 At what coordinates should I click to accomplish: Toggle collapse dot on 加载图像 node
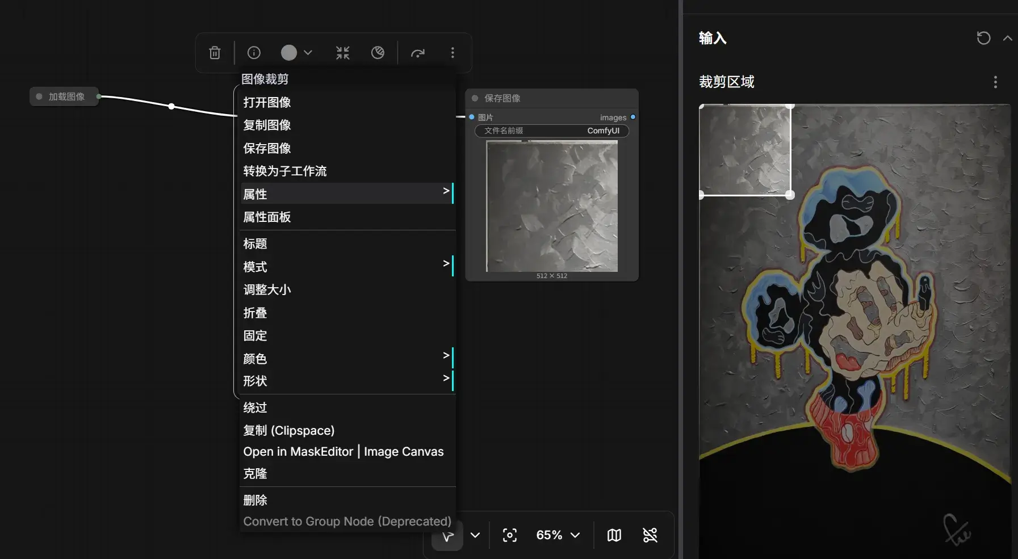(39, 96)
